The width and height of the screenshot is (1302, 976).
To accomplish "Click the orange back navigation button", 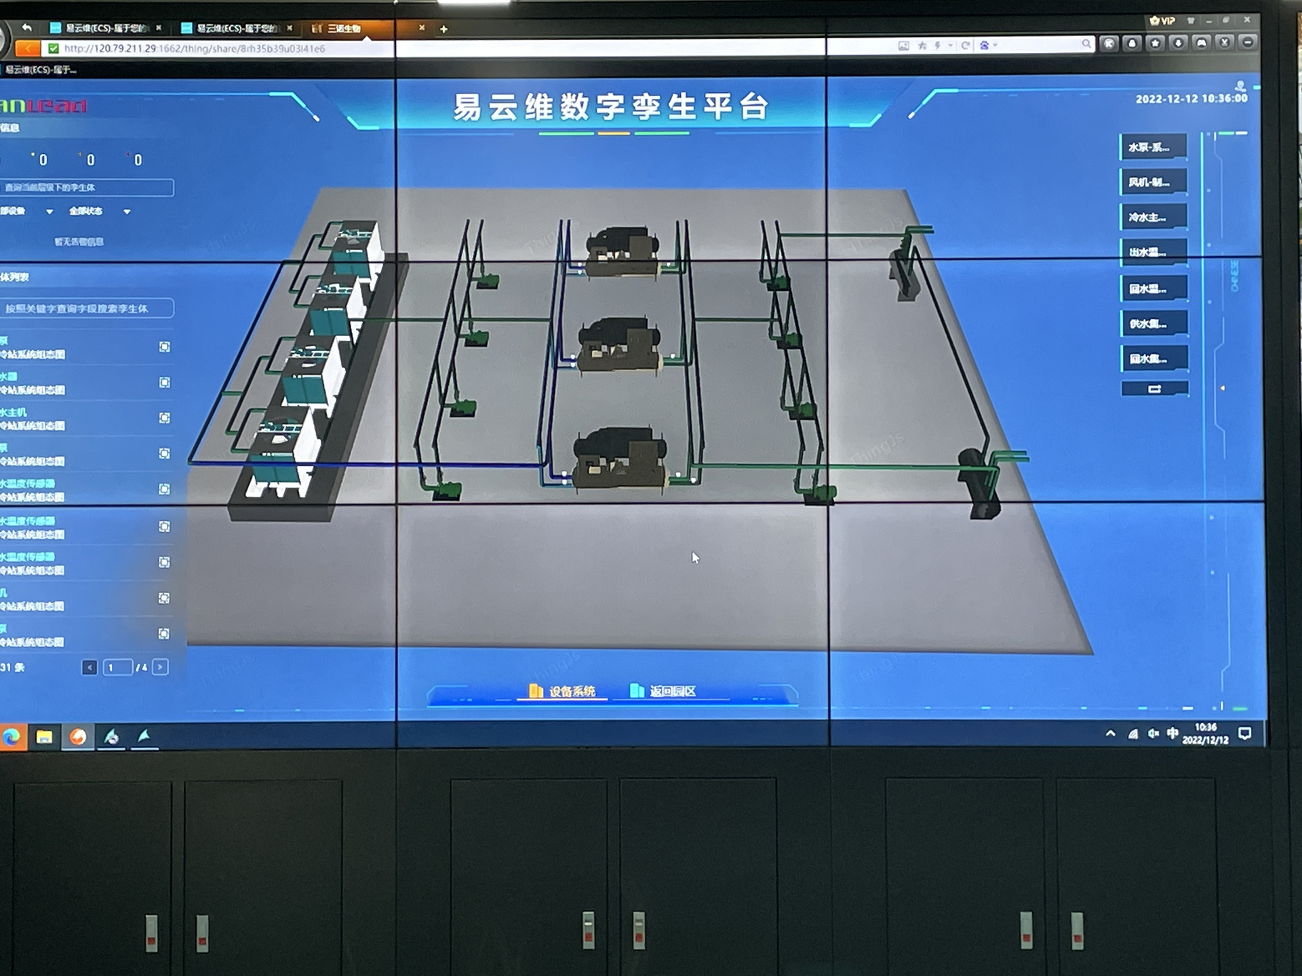I will [x=27, y=48].
